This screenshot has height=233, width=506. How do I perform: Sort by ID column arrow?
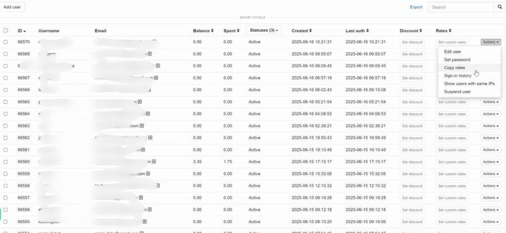(x=25, y=31)
